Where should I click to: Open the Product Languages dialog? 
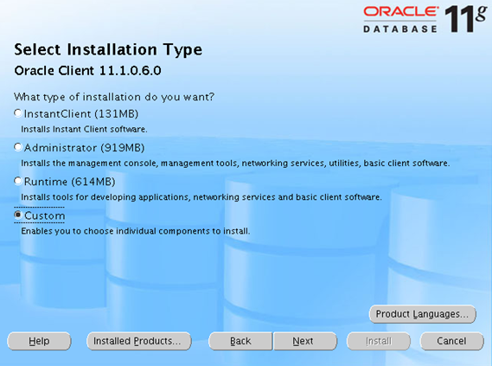tap(422, 314)
